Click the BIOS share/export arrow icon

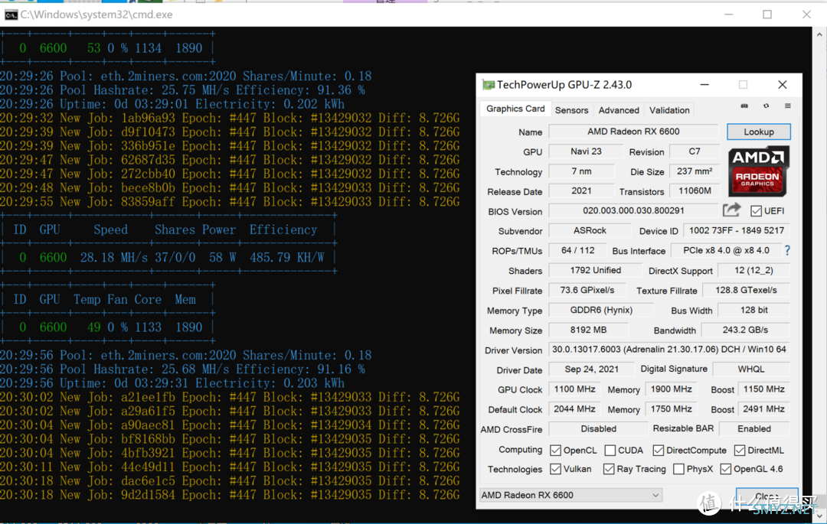click(731, 210)
